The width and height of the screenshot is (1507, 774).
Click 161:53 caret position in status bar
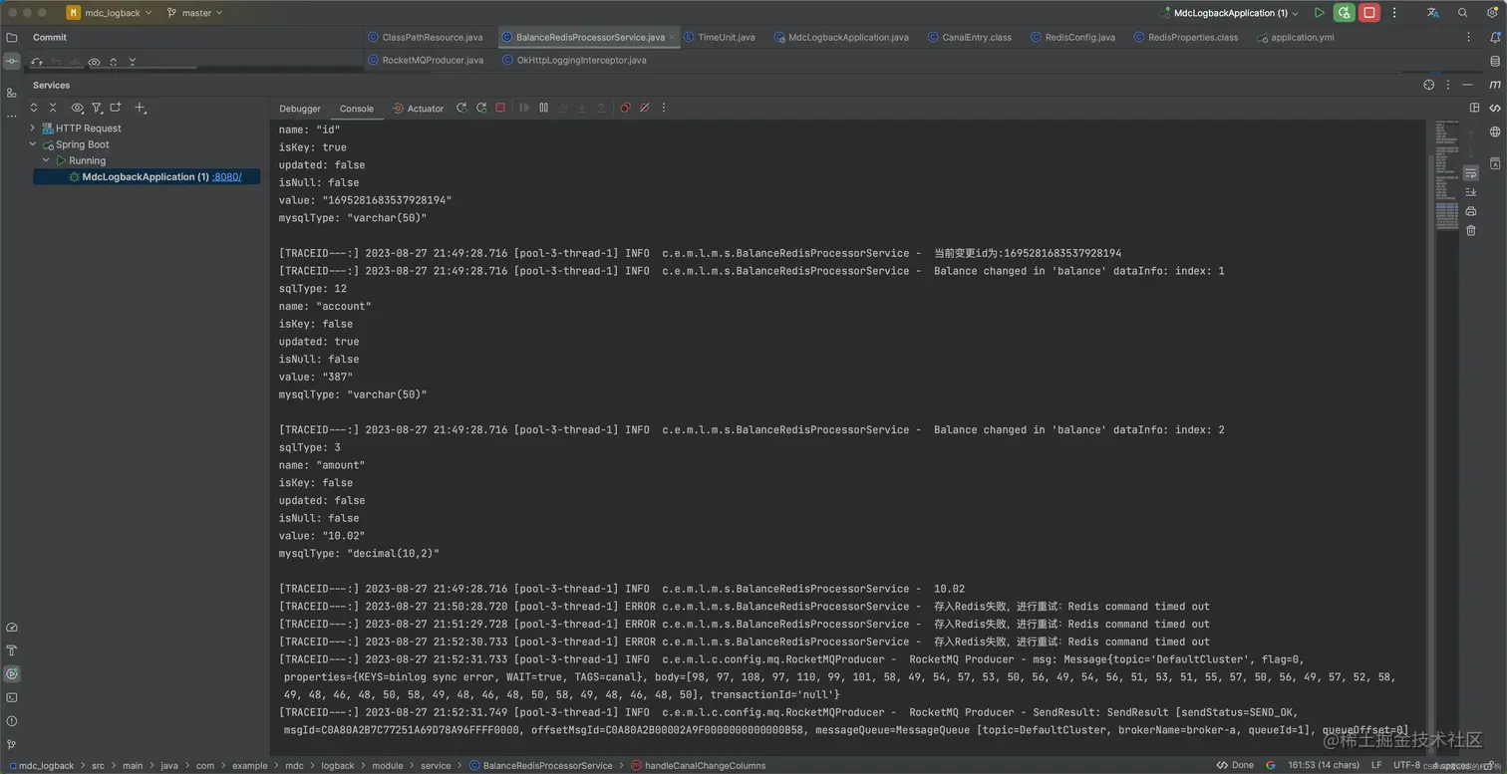[1324, 765]
